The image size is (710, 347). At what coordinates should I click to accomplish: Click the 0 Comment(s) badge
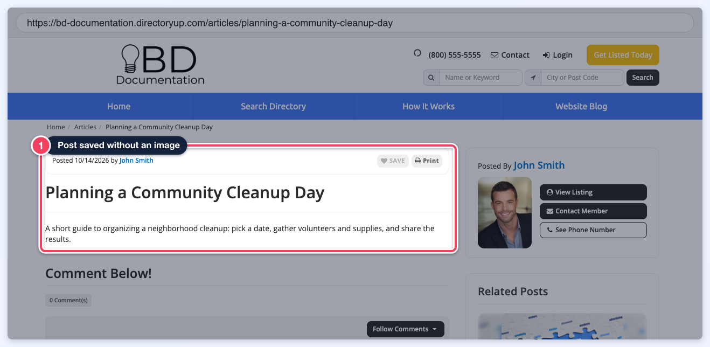pos(68,300)
